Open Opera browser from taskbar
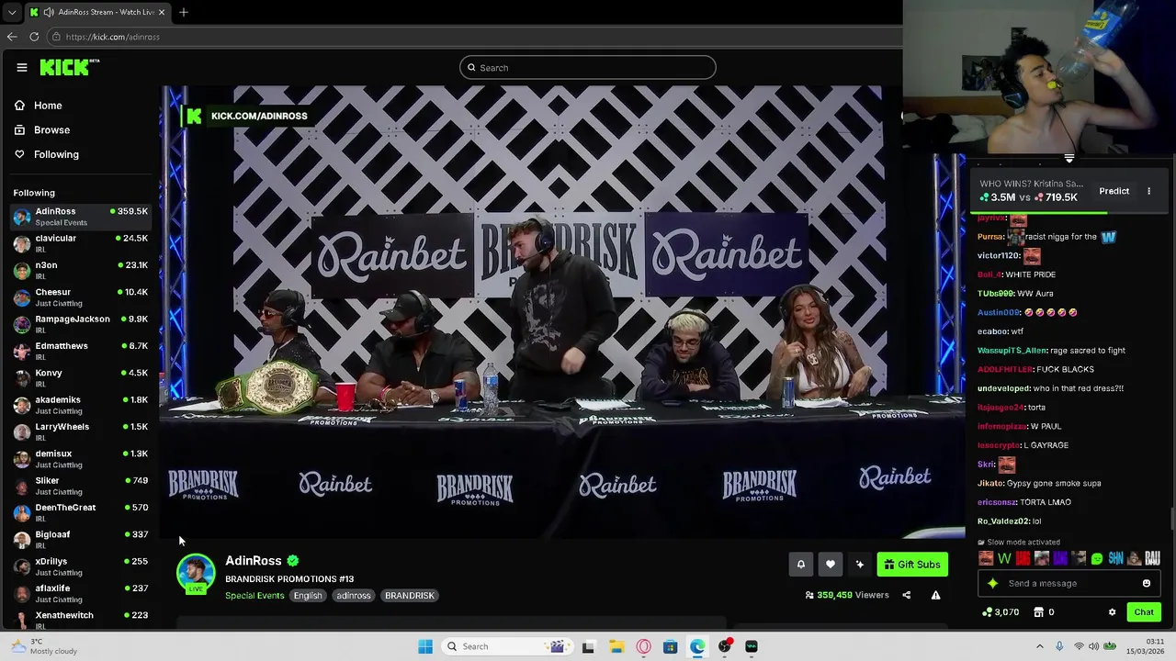Screen dimensions: 1176x661 pyautogui.click(x=643, y=646)
